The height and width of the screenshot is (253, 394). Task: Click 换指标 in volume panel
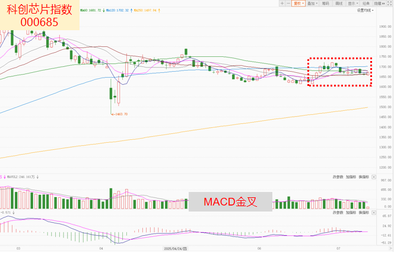pyautogui.click(x=364, y=177)
